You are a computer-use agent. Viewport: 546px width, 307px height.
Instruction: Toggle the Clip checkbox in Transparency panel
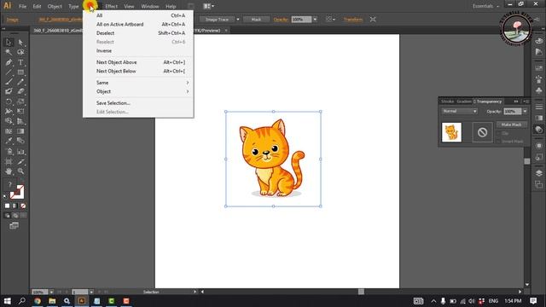point(498,133)
